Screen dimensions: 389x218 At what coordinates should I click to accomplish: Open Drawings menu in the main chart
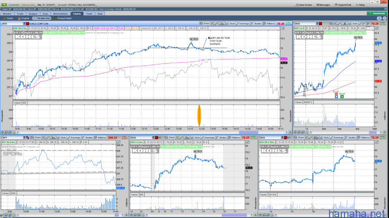[x=242, y=23]
